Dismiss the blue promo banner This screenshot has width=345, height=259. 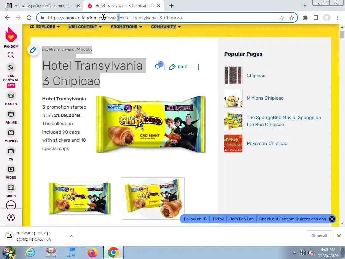point(332,219)
